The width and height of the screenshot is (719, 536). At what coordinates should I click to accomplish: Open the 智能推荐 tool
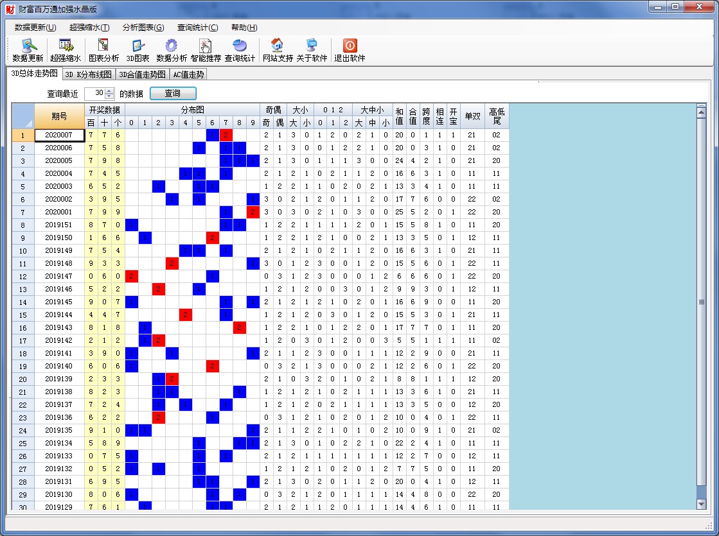point(206,46)
